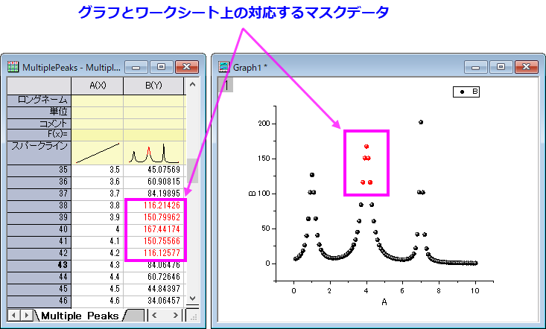The image size is (546, 329).
Task: Click cell value 150.79962
Action: 162,217
